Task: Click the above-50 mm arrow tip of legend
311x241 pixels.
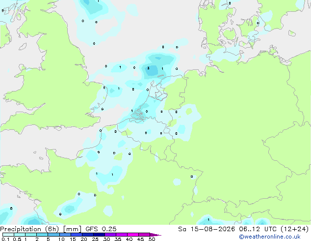Action: [x=155, y=235]
